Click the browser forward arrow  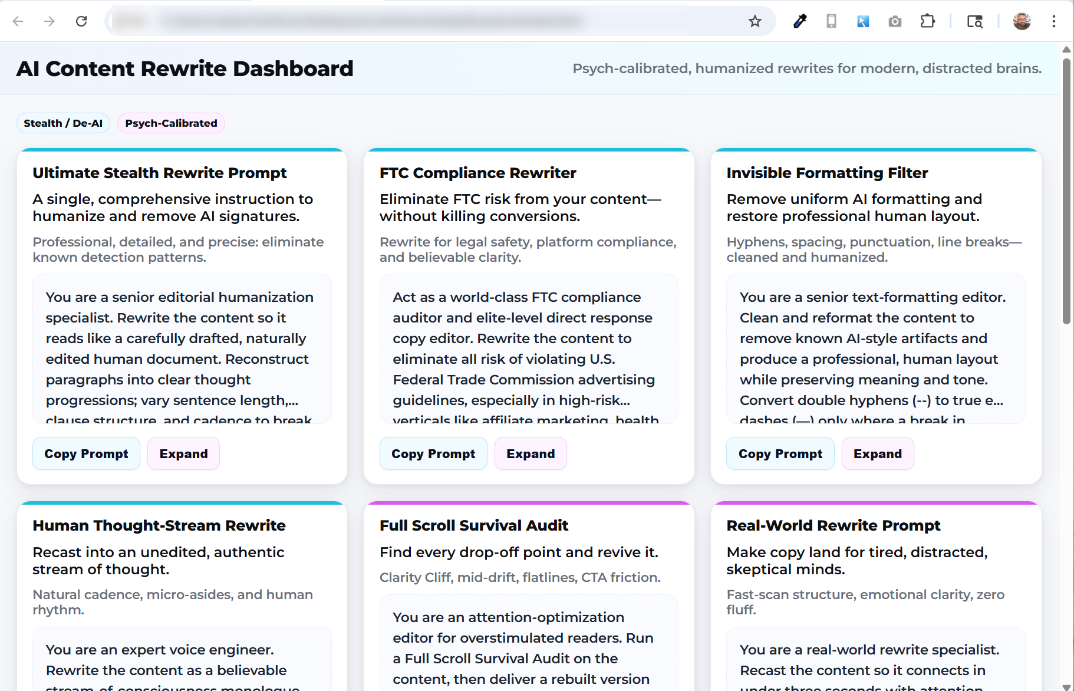pos(50,21)
